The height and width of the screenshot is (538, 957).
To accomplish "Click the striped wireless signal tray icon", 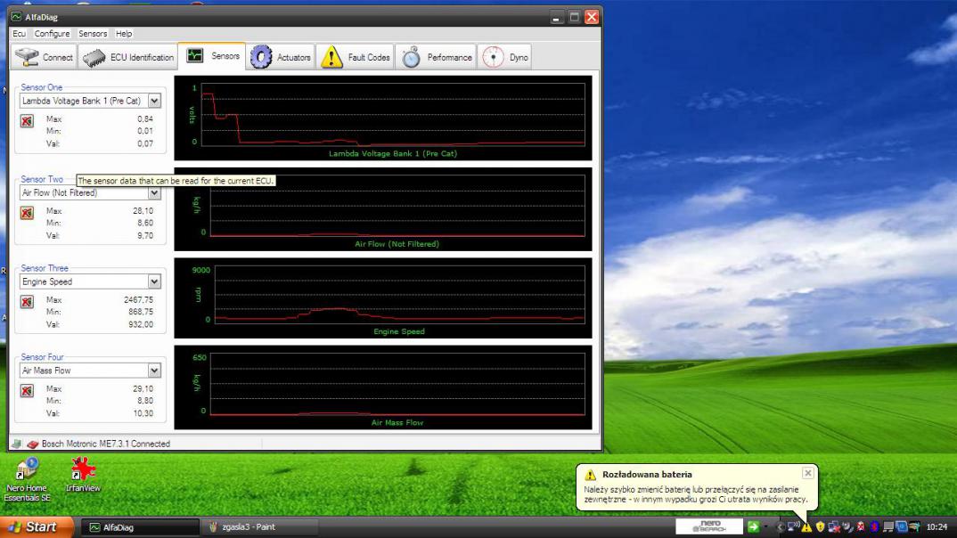I will pyautogui.click(x=914, y=526).
